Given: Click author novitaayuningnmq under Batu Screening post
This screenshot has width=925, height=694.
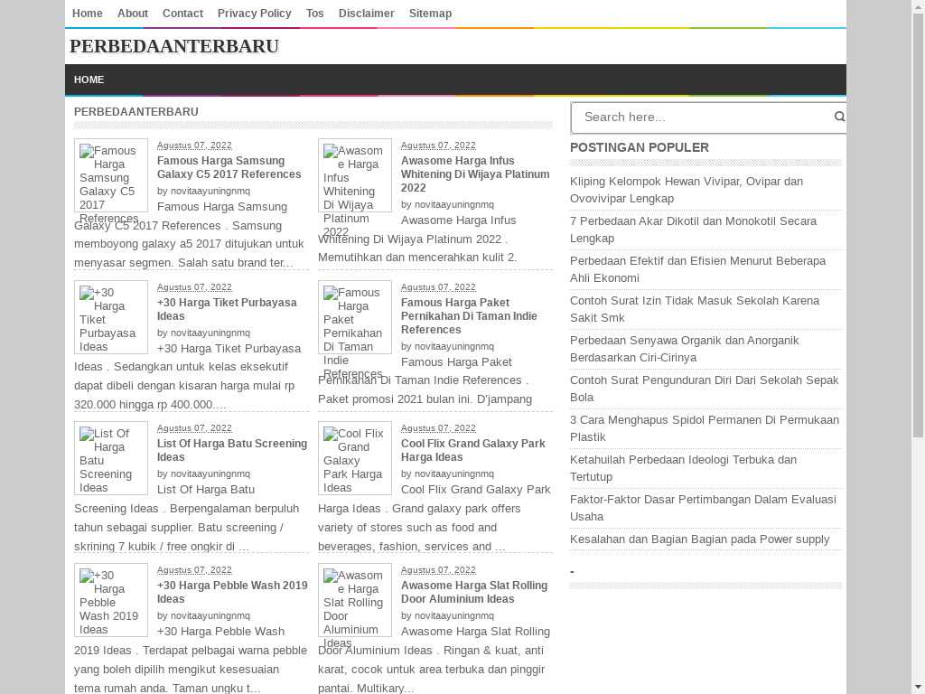Looking at the screenshot, I should tap(210, 474).
